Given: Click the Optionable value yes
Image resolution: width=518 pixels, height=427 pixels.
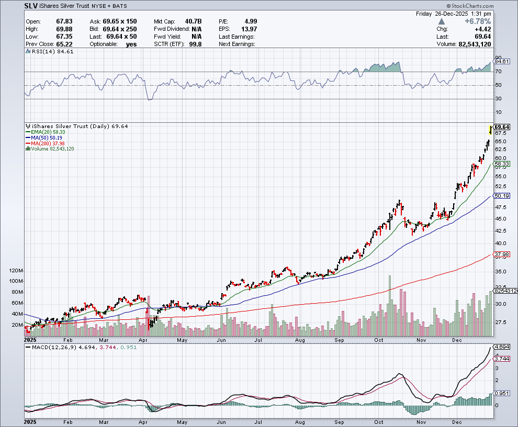Looking at the screenshot, I should point(131,44).
